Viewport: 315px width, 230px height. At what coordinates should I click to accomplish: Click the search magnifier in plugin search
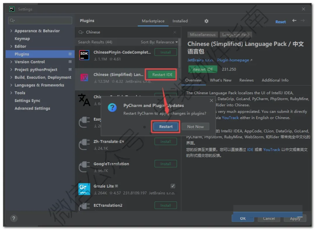coord(81,32)
